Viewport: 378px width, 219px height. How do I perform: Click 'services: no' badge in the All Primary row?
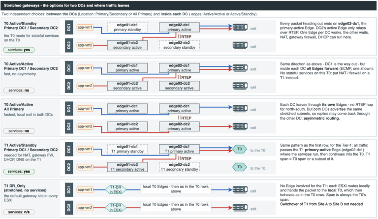[x=19, y=131]
